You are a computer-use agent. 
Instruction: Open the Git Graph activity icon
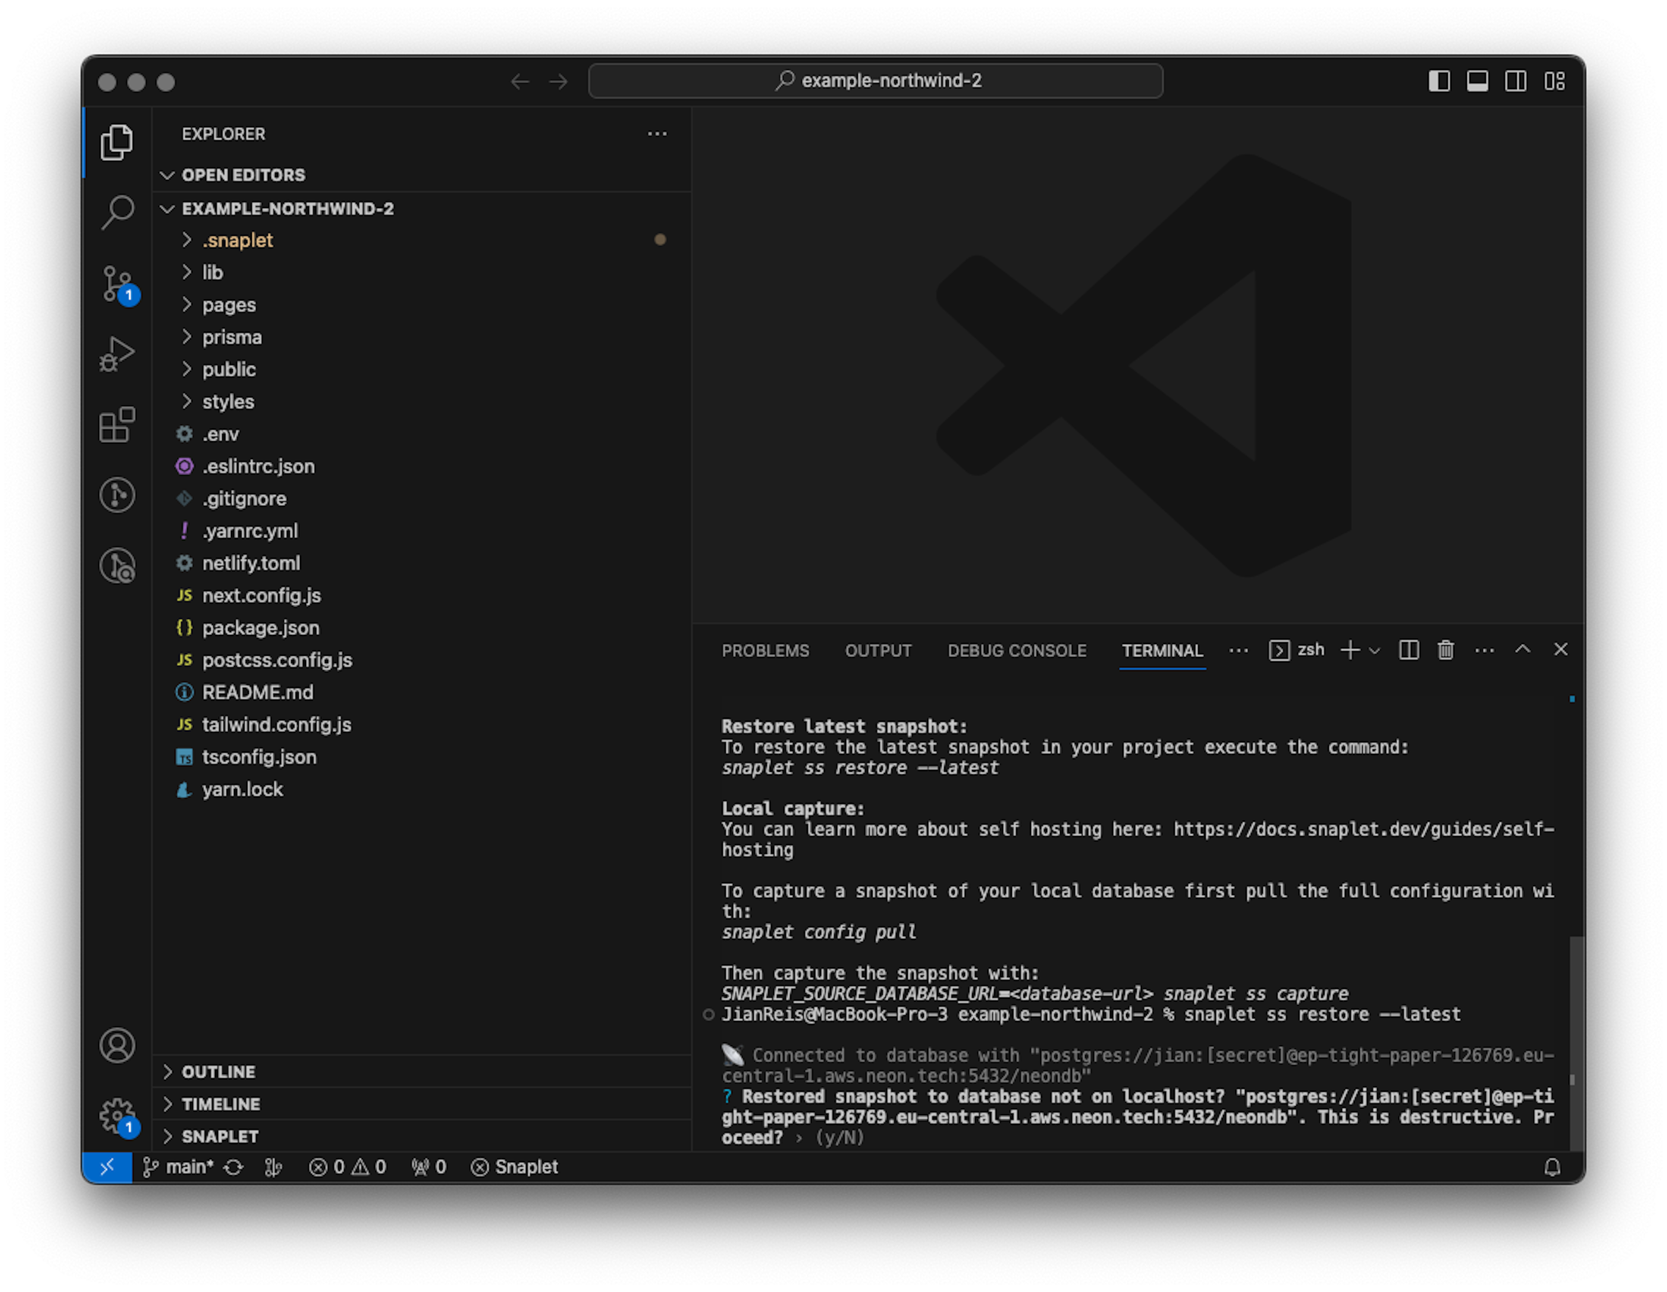(117, 495)
